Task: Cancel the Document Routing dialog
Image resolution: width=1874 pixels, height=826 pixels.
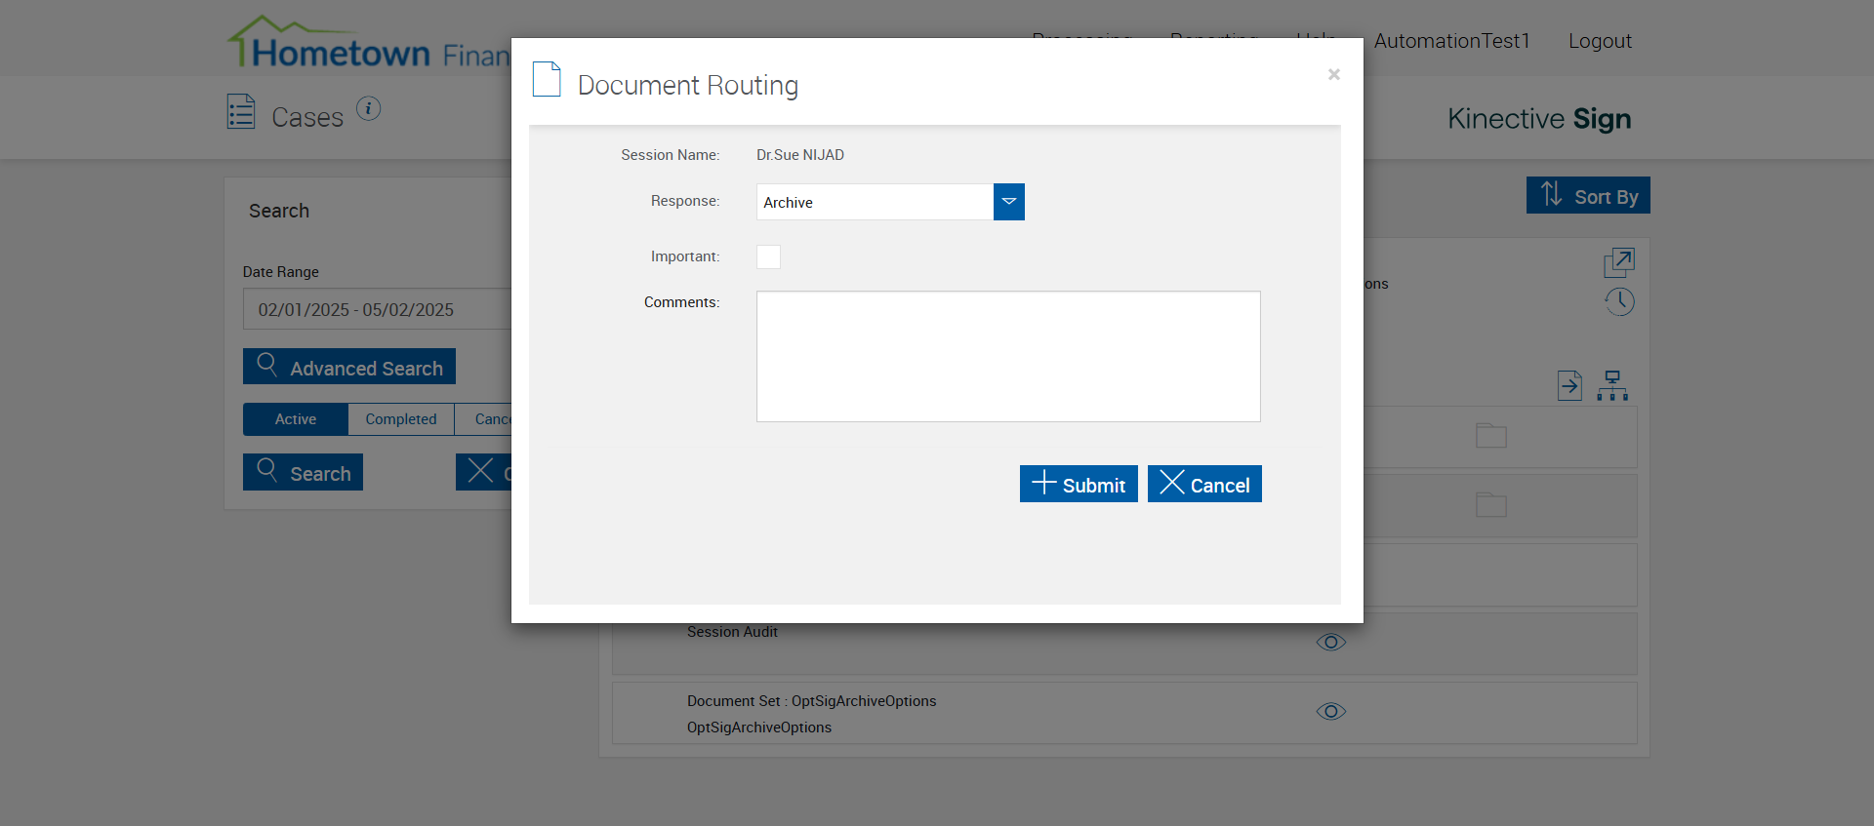Action: click(x=1203, y=484)
